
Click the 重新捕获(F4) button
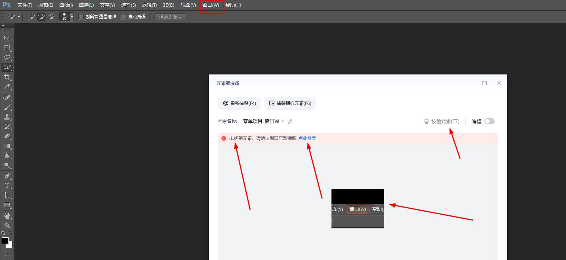point(239,103)
